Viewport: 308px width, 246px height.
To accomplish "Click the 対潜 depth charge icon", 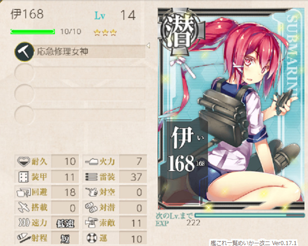I will [91, 208].
